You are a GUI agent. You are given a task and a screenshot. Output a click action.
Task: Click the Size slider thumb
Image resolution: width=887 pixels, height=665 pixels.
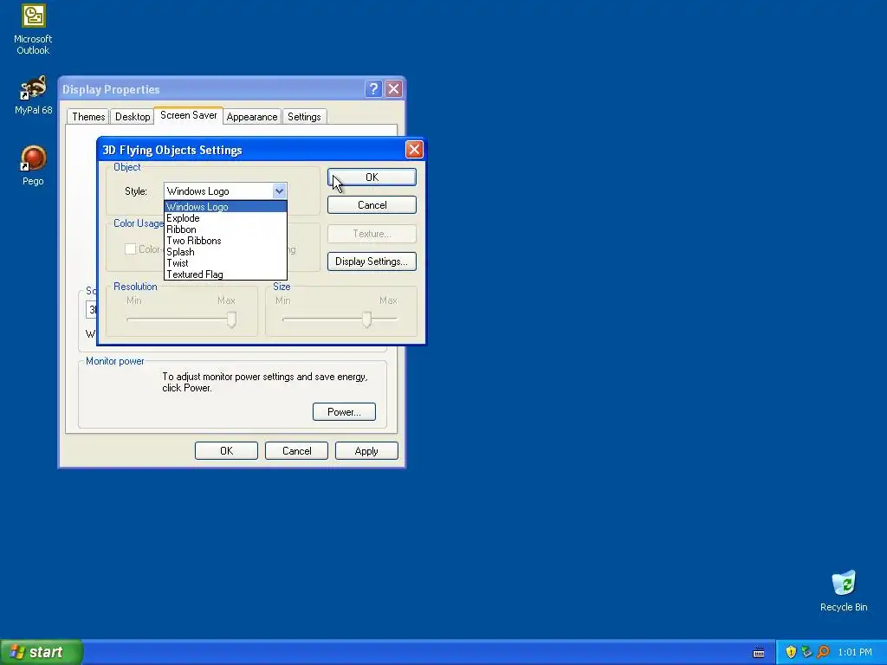coord(366,320)
